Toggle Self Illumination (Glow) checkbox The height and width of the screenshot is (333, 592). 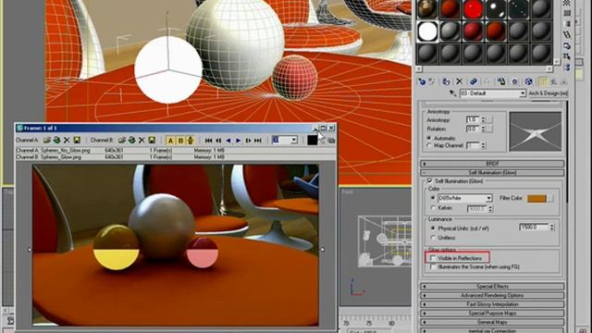pos(429,181)
